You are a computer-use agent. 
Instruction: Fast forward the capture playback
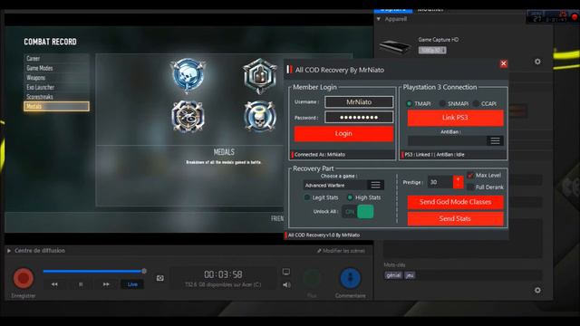point(106,284)
